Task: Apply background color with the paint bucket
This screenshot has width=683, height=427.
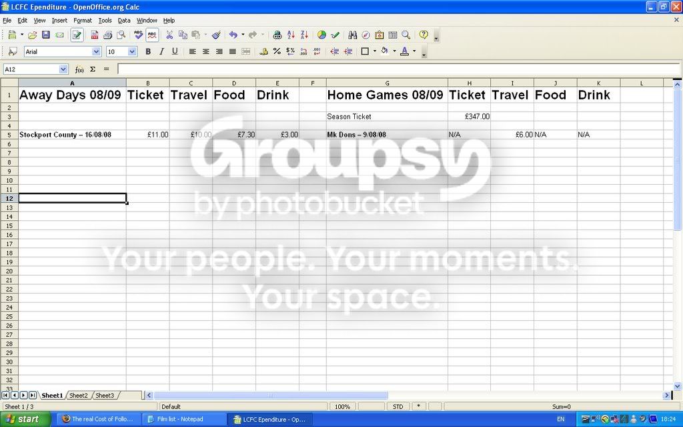Action: [385, 51]
